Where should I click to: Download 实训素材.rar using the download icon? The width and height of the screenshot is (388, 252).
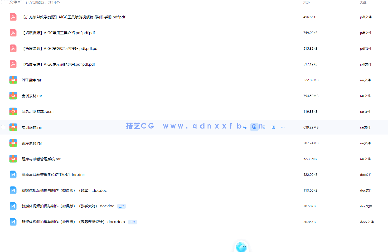point(254,127)
